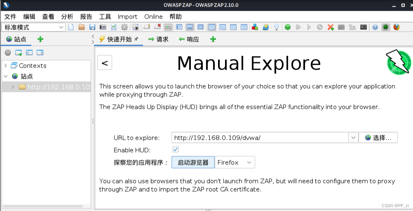Set break on all requests with the green circle
The image size is (413, 211).
tap(288, 27)
